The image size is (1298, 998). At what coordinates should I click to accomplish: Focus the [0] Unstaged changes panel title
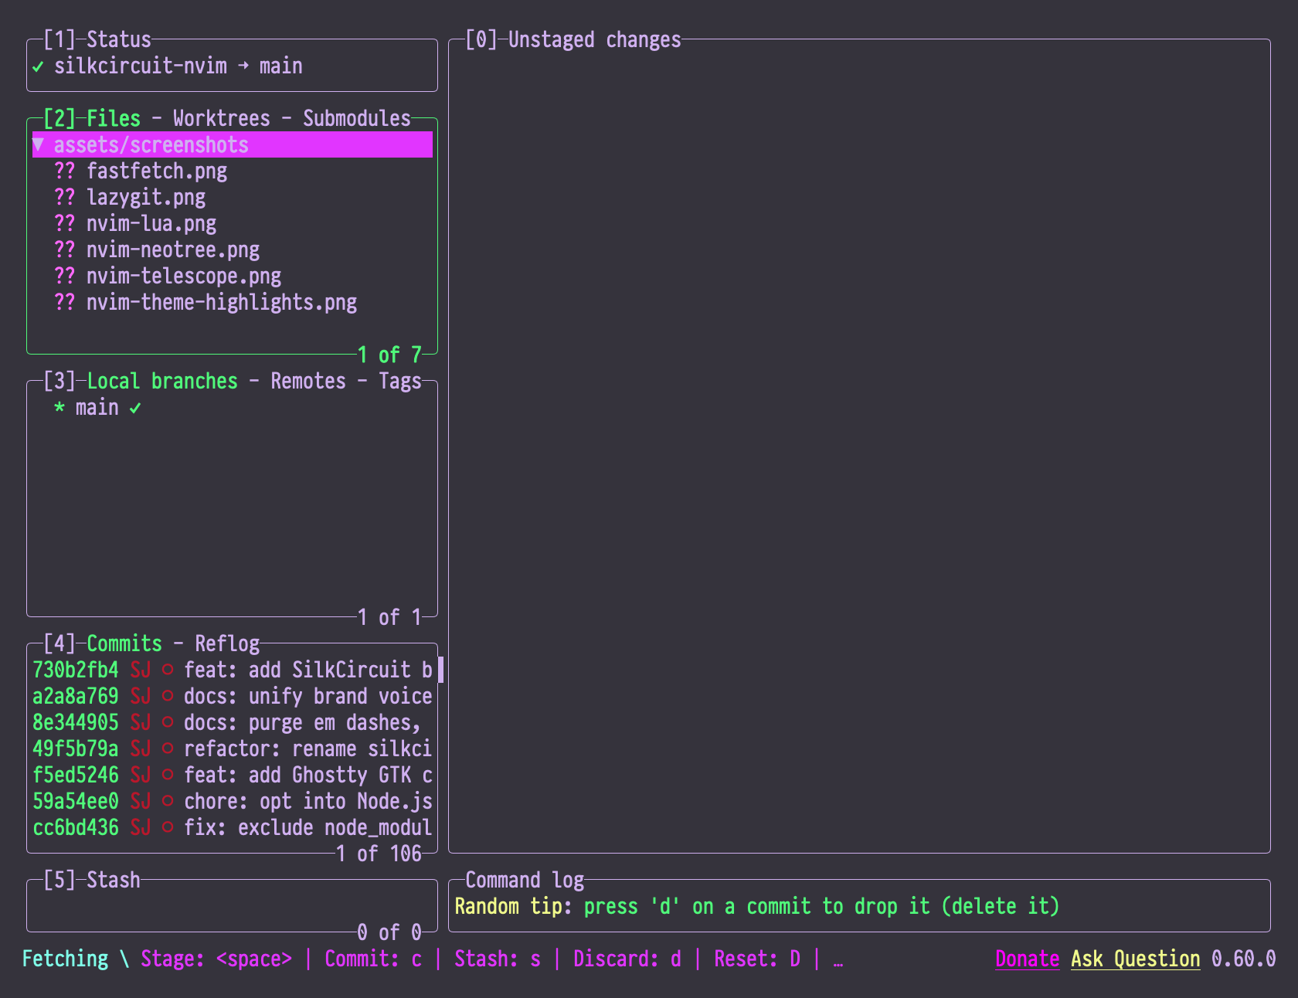573,39
